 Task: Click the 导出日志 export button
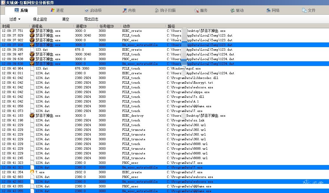[x=91, y=19]
